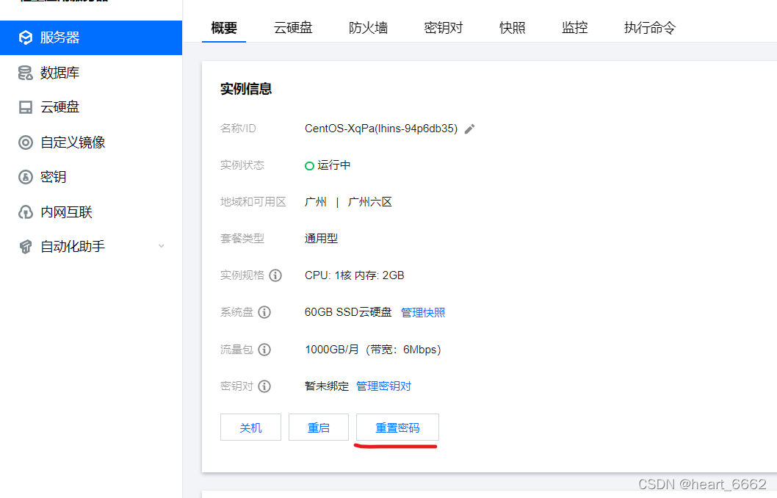Click the 广州 region text
The image size is (777, 498).
(316, 202)
